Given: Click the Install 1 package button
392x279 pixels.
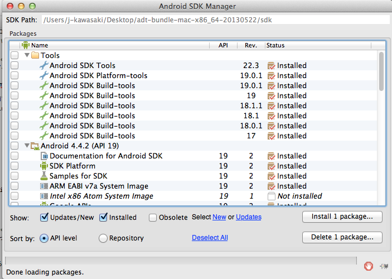Looking at the screenshot, I should [342, 217].
